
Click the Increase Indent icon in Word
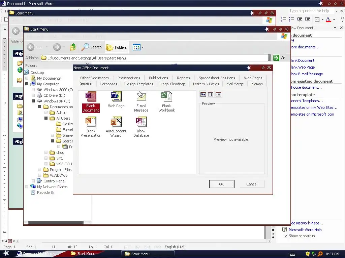click(x=307, y=19)
